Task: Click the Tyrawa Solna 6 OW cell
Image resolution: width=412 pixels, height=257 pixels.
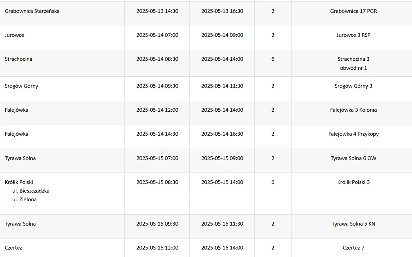Action: (x=353, y=158)
